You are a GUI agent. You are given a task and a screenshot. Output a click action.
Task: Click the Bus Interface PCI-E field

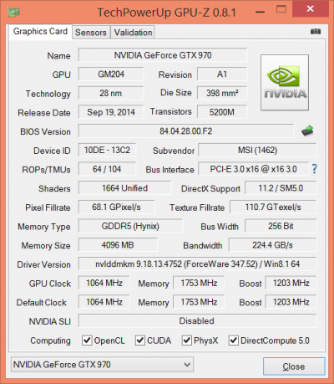pyautogui.click(x=253, y=169)
